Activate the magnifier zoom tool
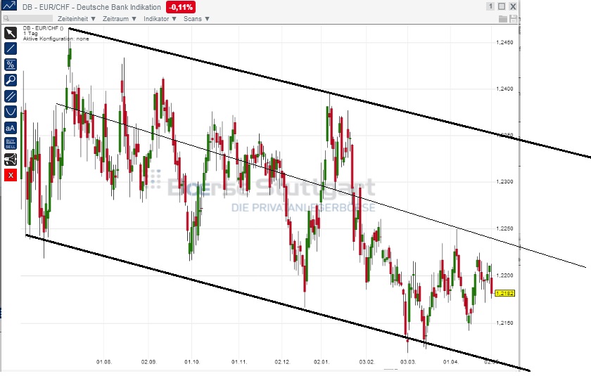The height and width of the screenshot is (376, 591). click(x=11, y=80)
